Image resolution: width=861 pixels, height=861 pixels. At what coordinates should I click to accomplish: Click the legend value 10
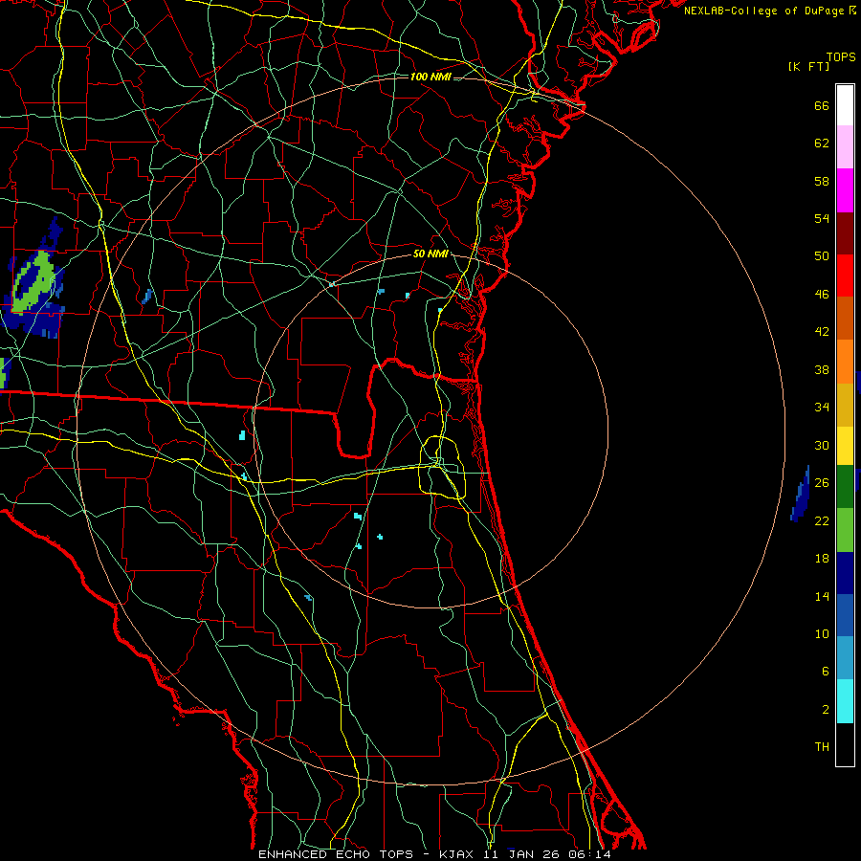822,633
